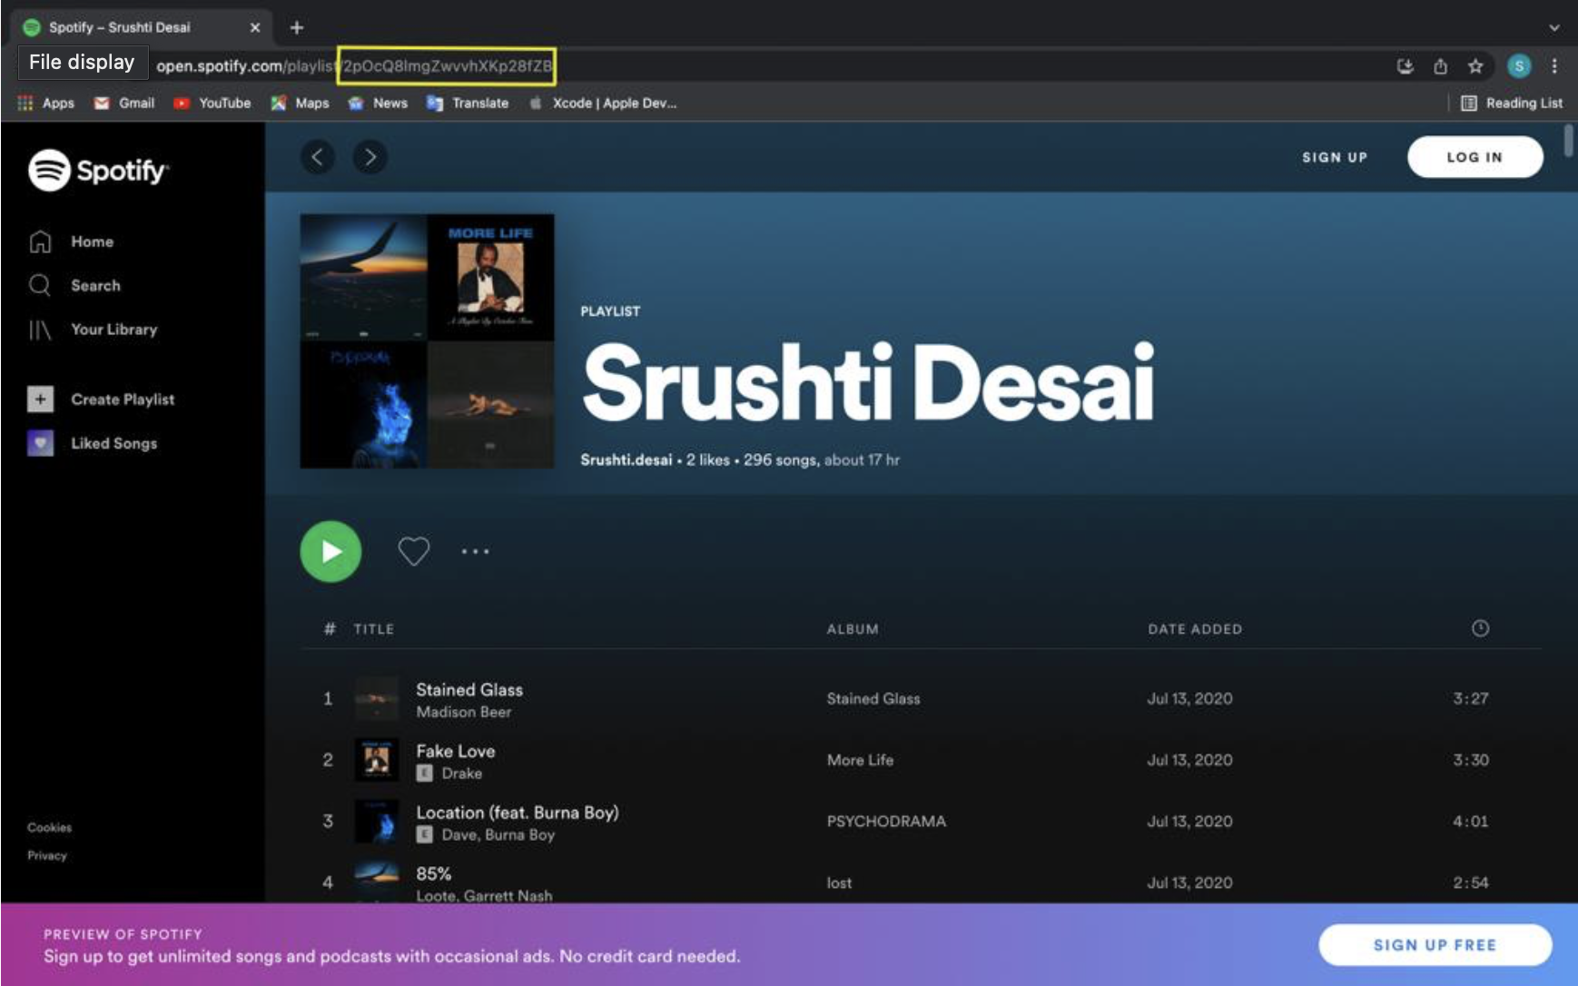Open a new browser tab
The image size is (1578, 986).
(x=296, y=27)
